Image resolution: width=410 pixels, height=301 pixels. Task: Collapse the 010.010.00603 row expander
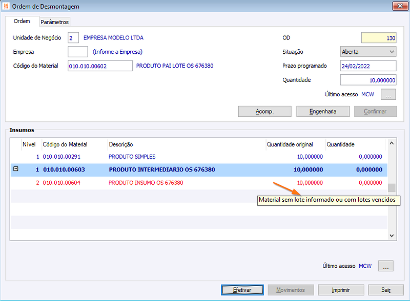[x=16, y=169]
